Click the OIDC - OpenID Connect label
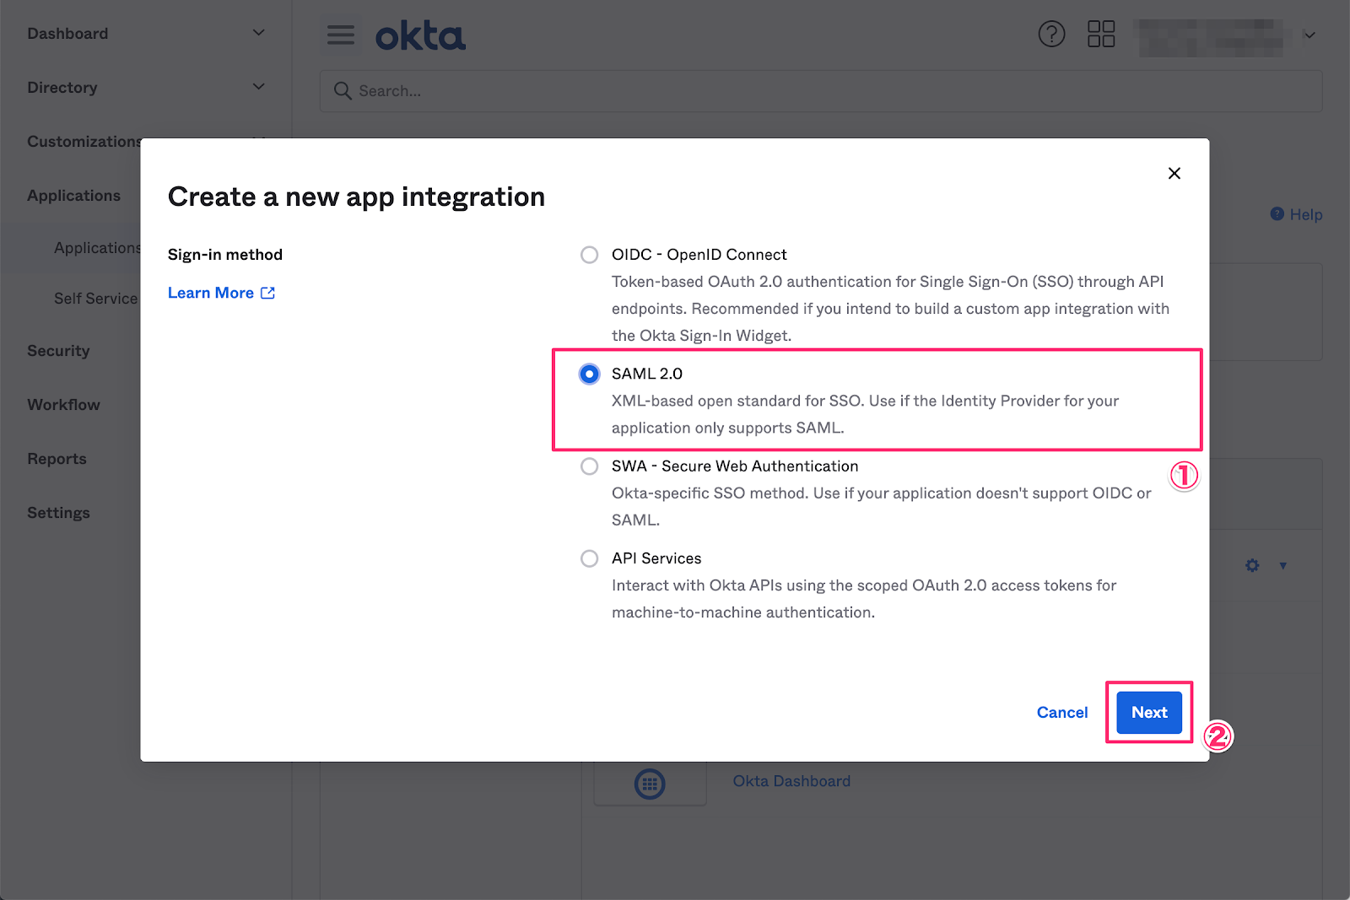 (x=699, y=255)
